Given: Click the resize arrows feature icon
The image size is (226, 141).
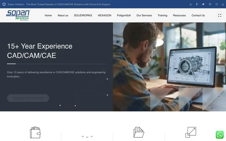Looking at the screenshot, I should pyautogui.click(x=191, y=132).
